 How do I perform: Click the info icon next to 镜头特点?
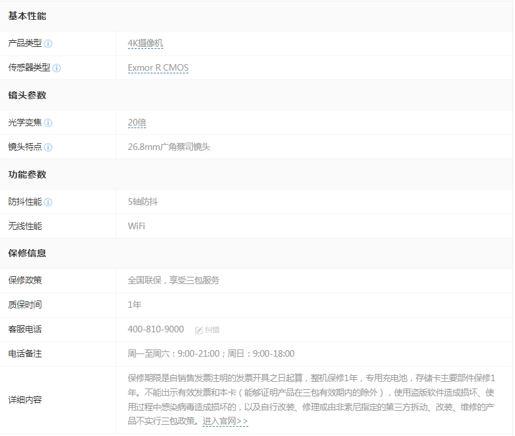(48, 147)
